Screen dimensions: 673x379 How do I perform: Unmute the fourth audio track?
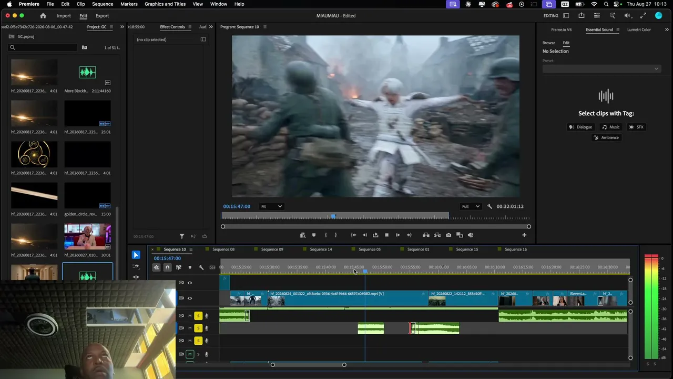coord(190,354)
